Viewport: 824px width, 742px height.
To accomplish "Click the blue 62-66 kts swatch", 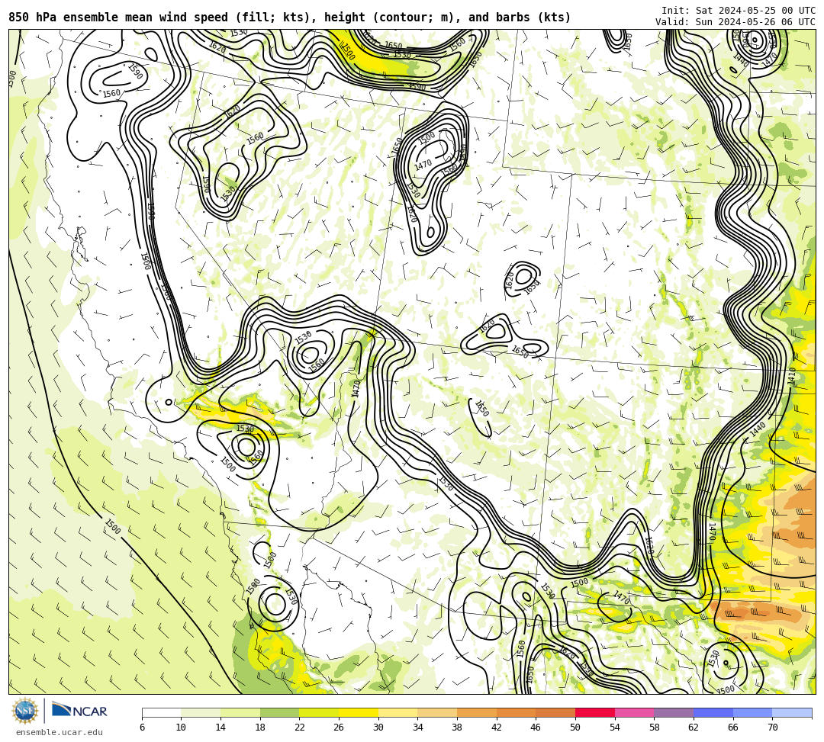I will [713, 712].
